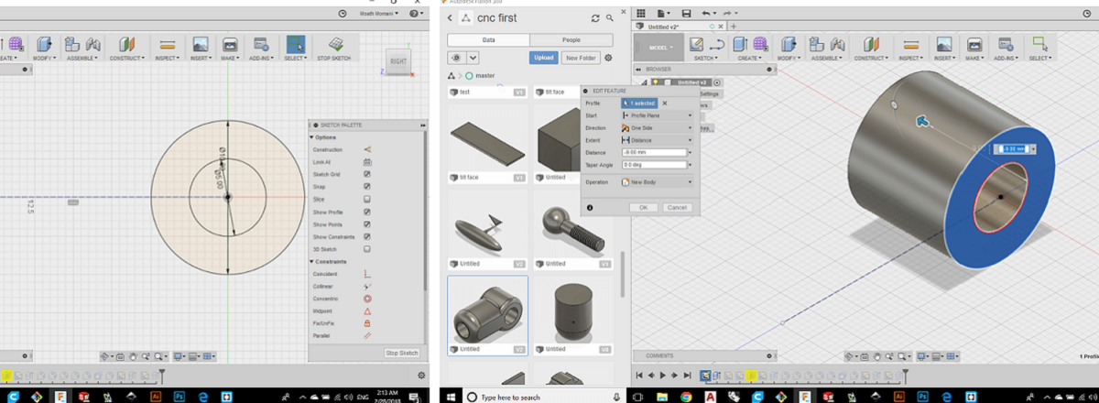
Task: Open Direction dropdown showing One Side
Action: [656, 128]
